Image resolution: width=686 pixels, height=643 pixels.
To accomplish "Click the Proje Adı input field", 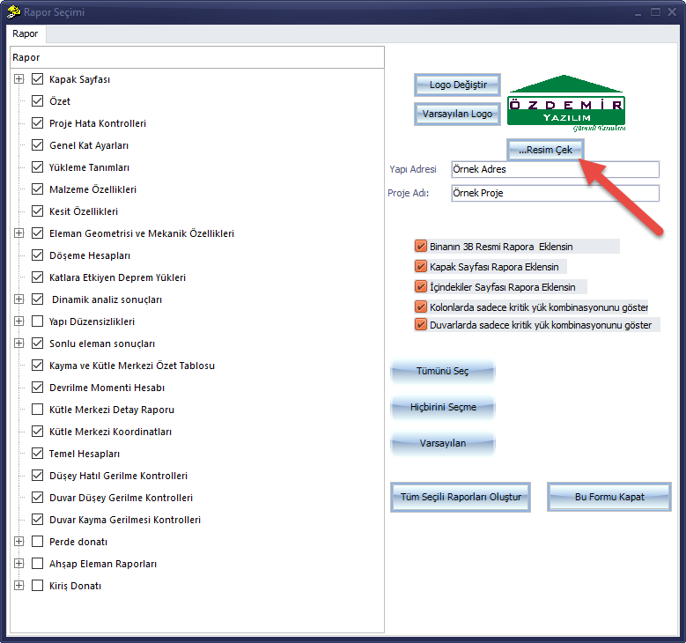I will (555, 193).
